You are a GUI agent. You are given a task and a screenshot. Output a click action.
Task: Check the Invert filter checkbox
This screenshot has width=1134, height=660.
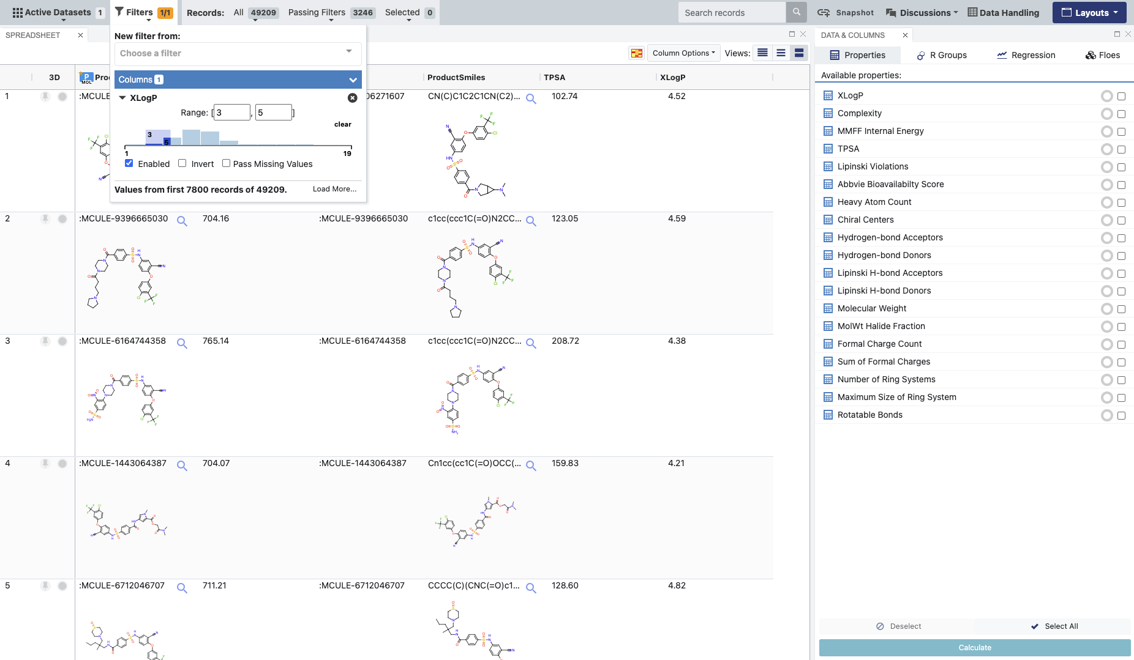coord(182,163)
